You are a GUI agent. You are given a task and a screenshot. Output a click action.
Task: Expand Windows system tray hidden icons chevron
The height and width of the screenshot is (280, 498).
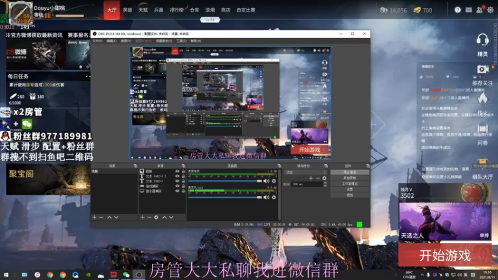click(422, 275)
